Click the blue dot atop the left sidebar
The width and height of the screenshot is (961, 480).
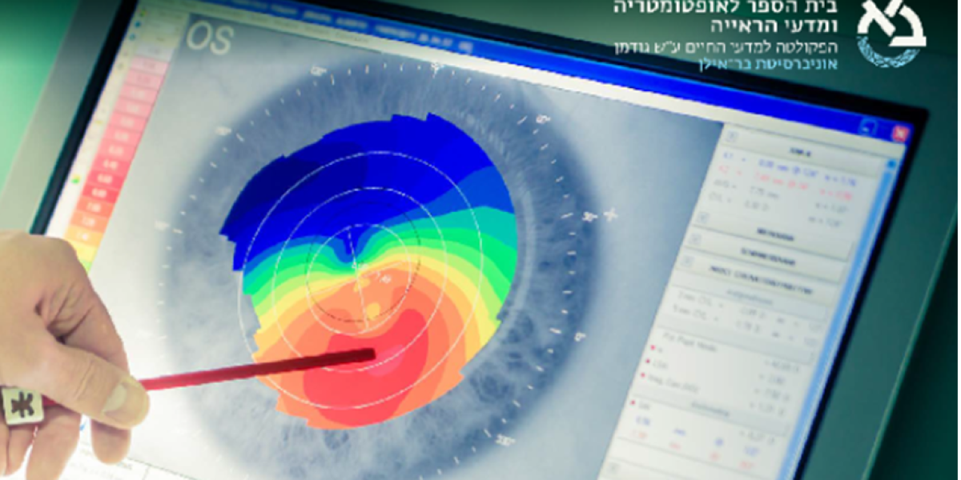[x=139, y=23]
